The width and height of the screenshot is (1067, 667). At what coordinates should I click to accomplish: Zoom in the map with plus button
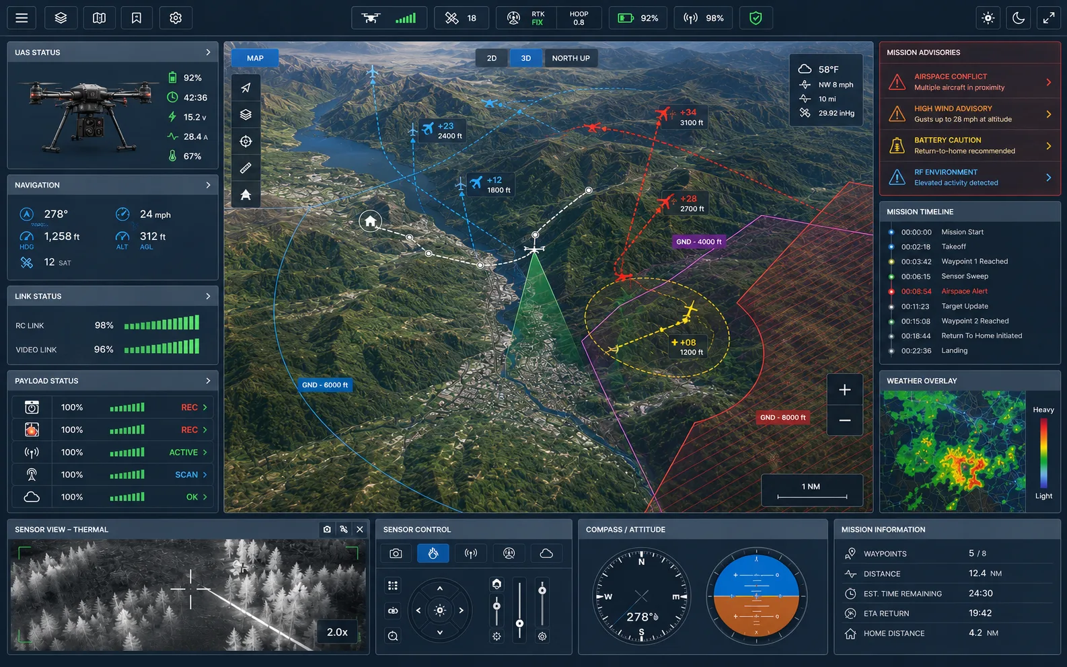coord(845,389)
